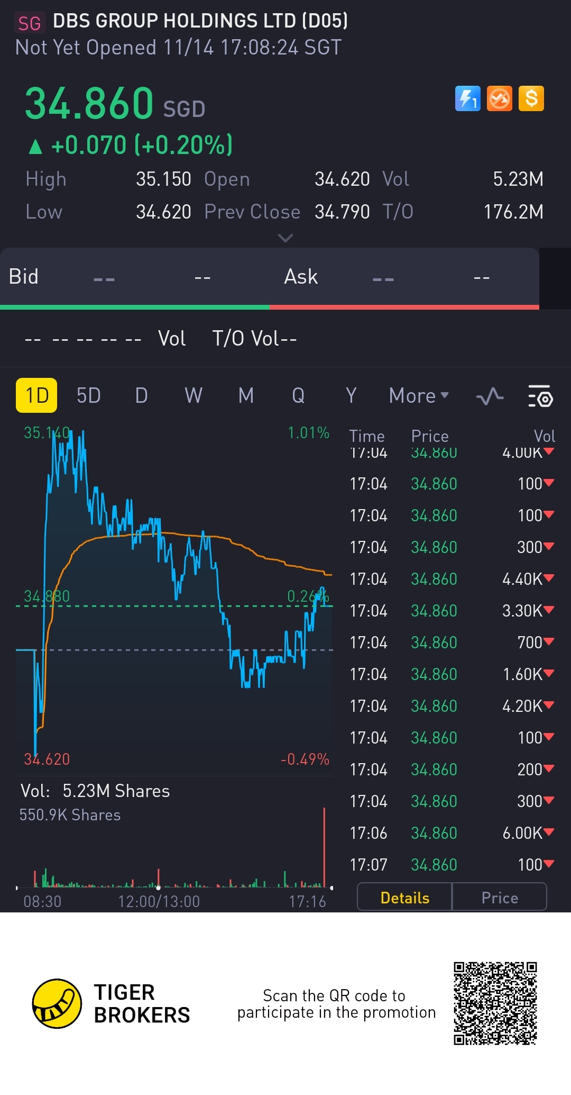
Task: Switch to the Q quarterly chart tab
Action: [298, 395]
